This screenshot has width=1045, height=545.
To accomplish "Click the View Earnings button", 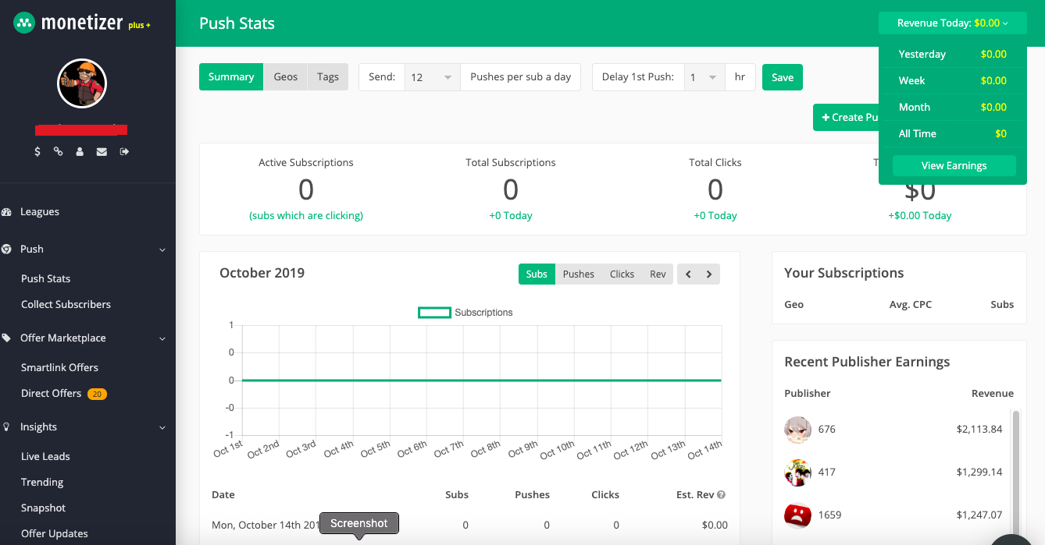I will pyautogui.click(x=954, y=165).
